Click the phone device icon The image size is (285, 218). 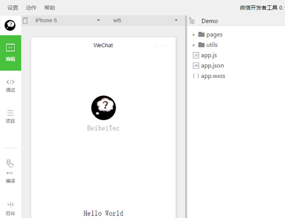[25, 21]
